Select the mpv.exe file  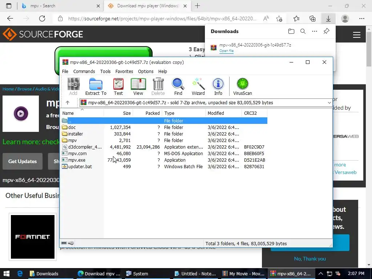(164, 160)
